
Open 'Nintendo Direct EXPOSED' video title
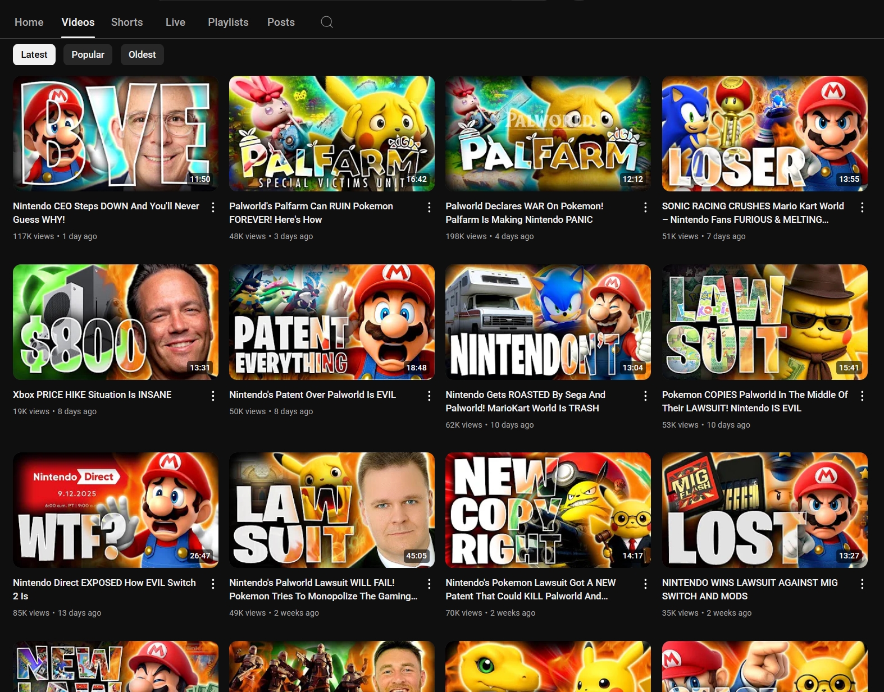pyautogui.click(x=104, y=589)
